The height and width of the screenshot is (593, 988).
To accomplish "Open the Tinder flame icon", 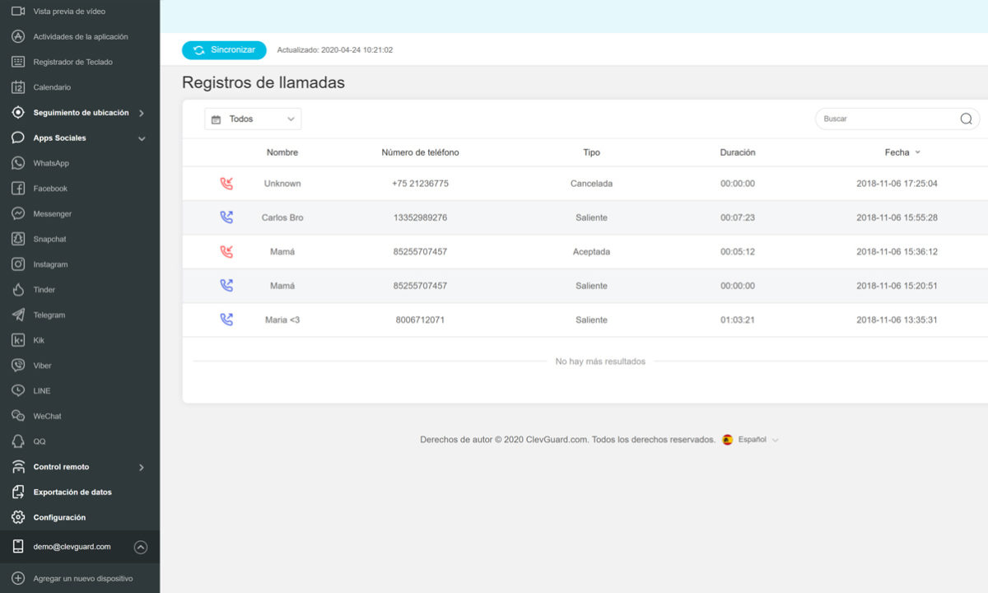I will click(18, 290).
